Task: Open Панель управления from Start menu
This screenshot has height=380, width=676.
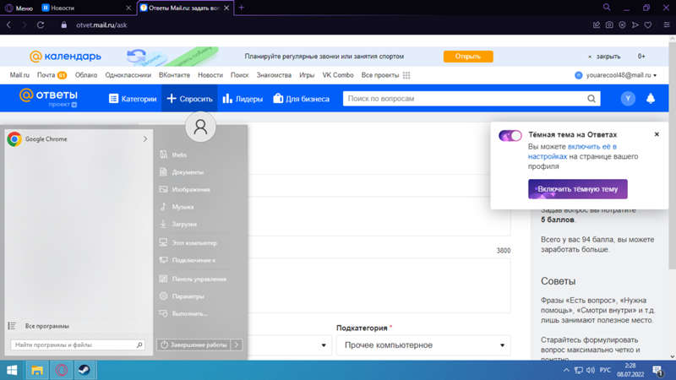Action: click(200, 279)
